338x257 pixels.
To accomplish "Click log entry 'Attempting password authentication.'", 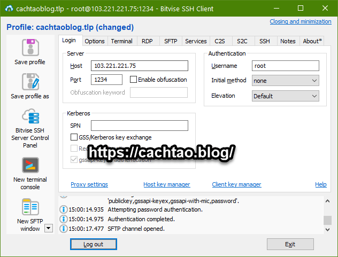I will [x=155, y=209].
